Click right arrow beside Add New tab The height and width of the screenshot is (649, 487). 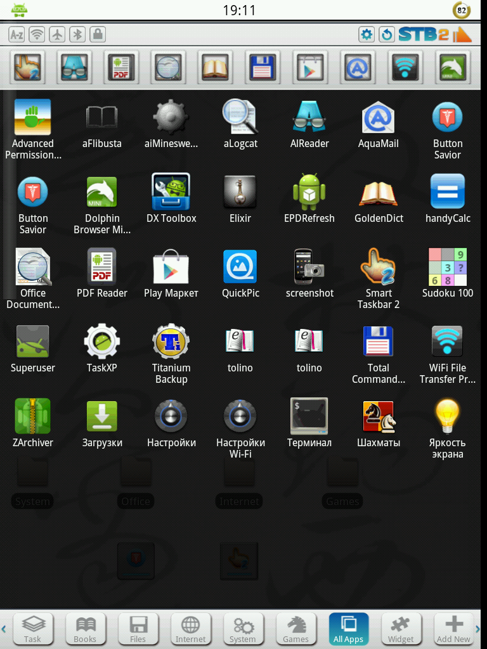point(478,629)
